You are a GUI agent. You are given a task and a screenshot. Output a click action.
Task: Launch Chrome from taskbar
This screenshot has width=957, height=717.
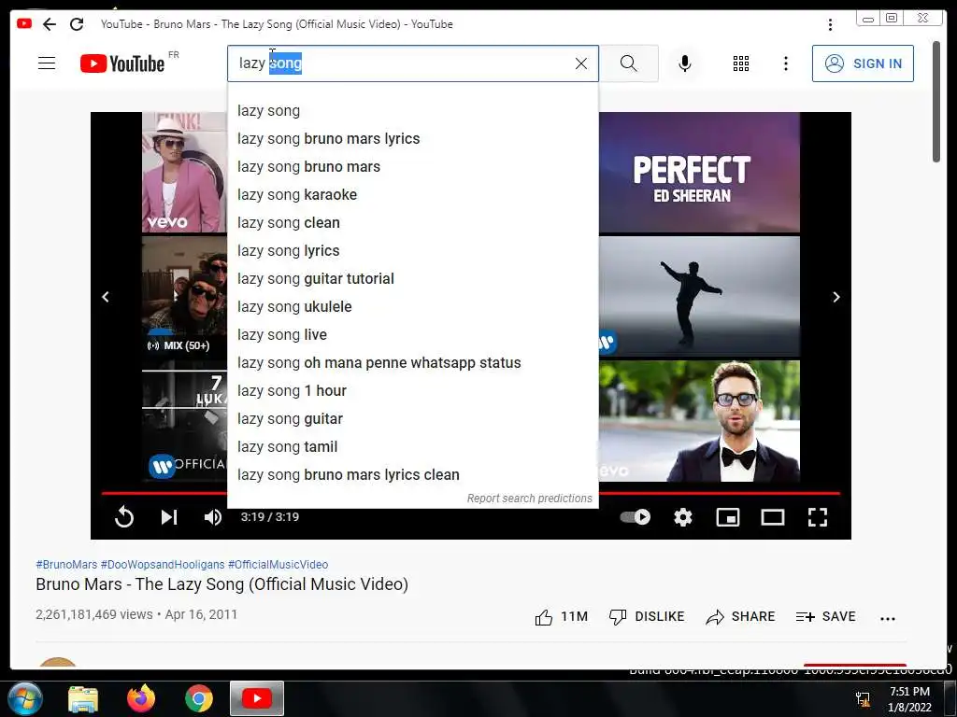tap(199, 698)
